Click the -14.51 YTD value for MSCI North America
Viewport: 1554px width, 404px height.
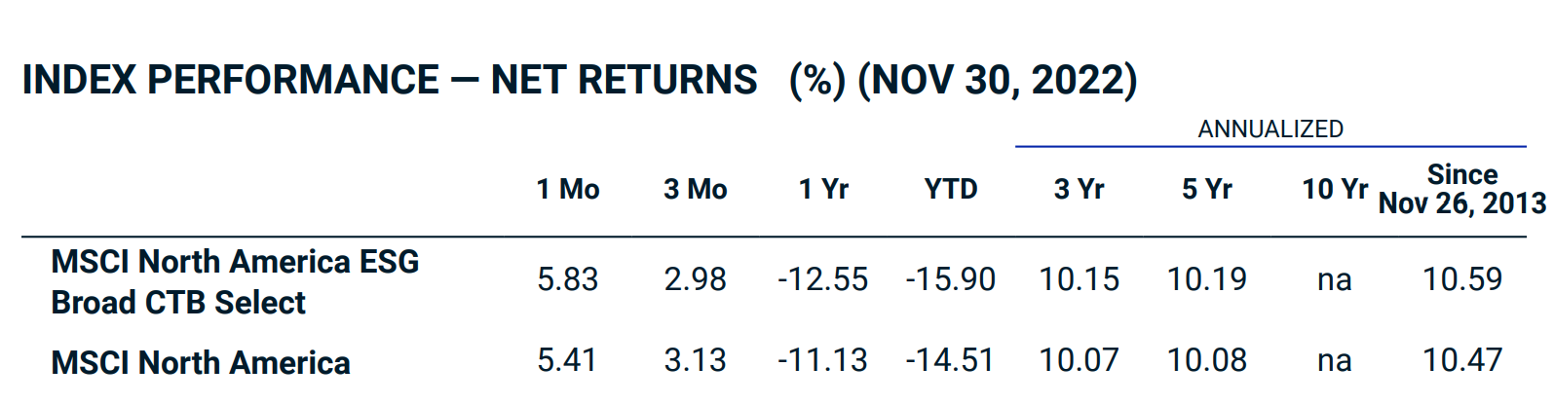point(950,360)
